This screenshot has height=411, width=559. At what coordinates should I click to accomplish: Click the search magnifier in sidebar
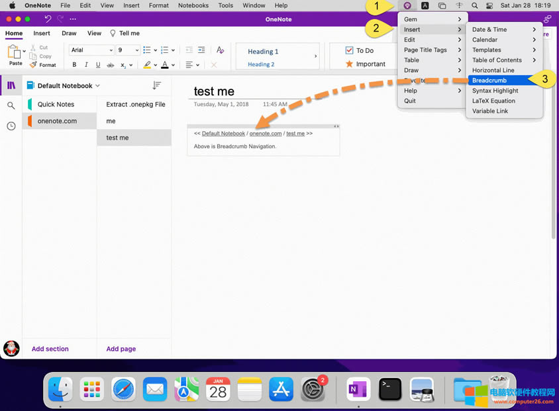tap(11, 106)
